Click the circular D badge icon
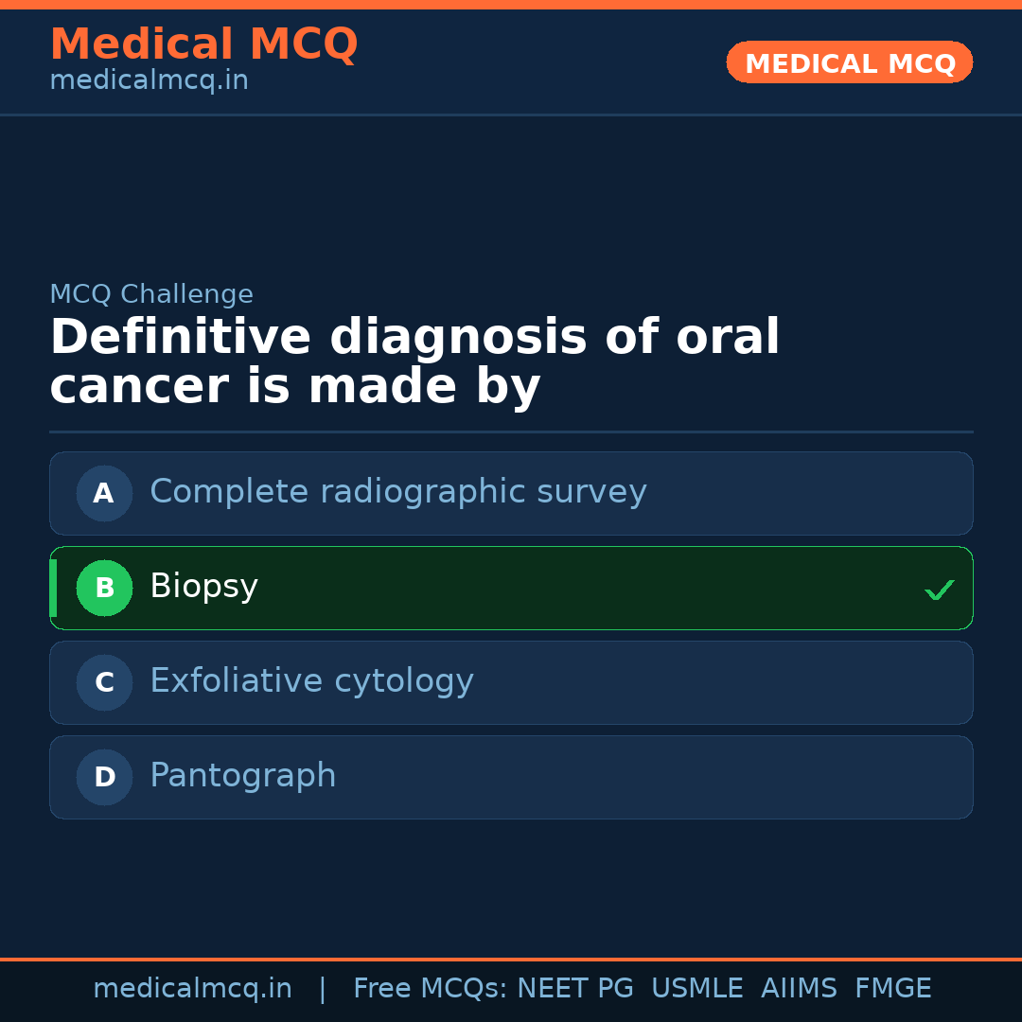The width and height of the screenshot is (1022, 1022). (x=104, y=777)
